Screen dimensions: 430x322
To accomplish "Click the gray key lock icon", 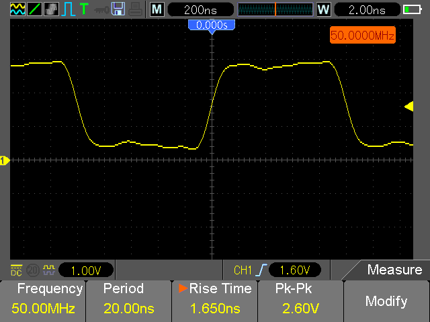I will tap(101, 11).
